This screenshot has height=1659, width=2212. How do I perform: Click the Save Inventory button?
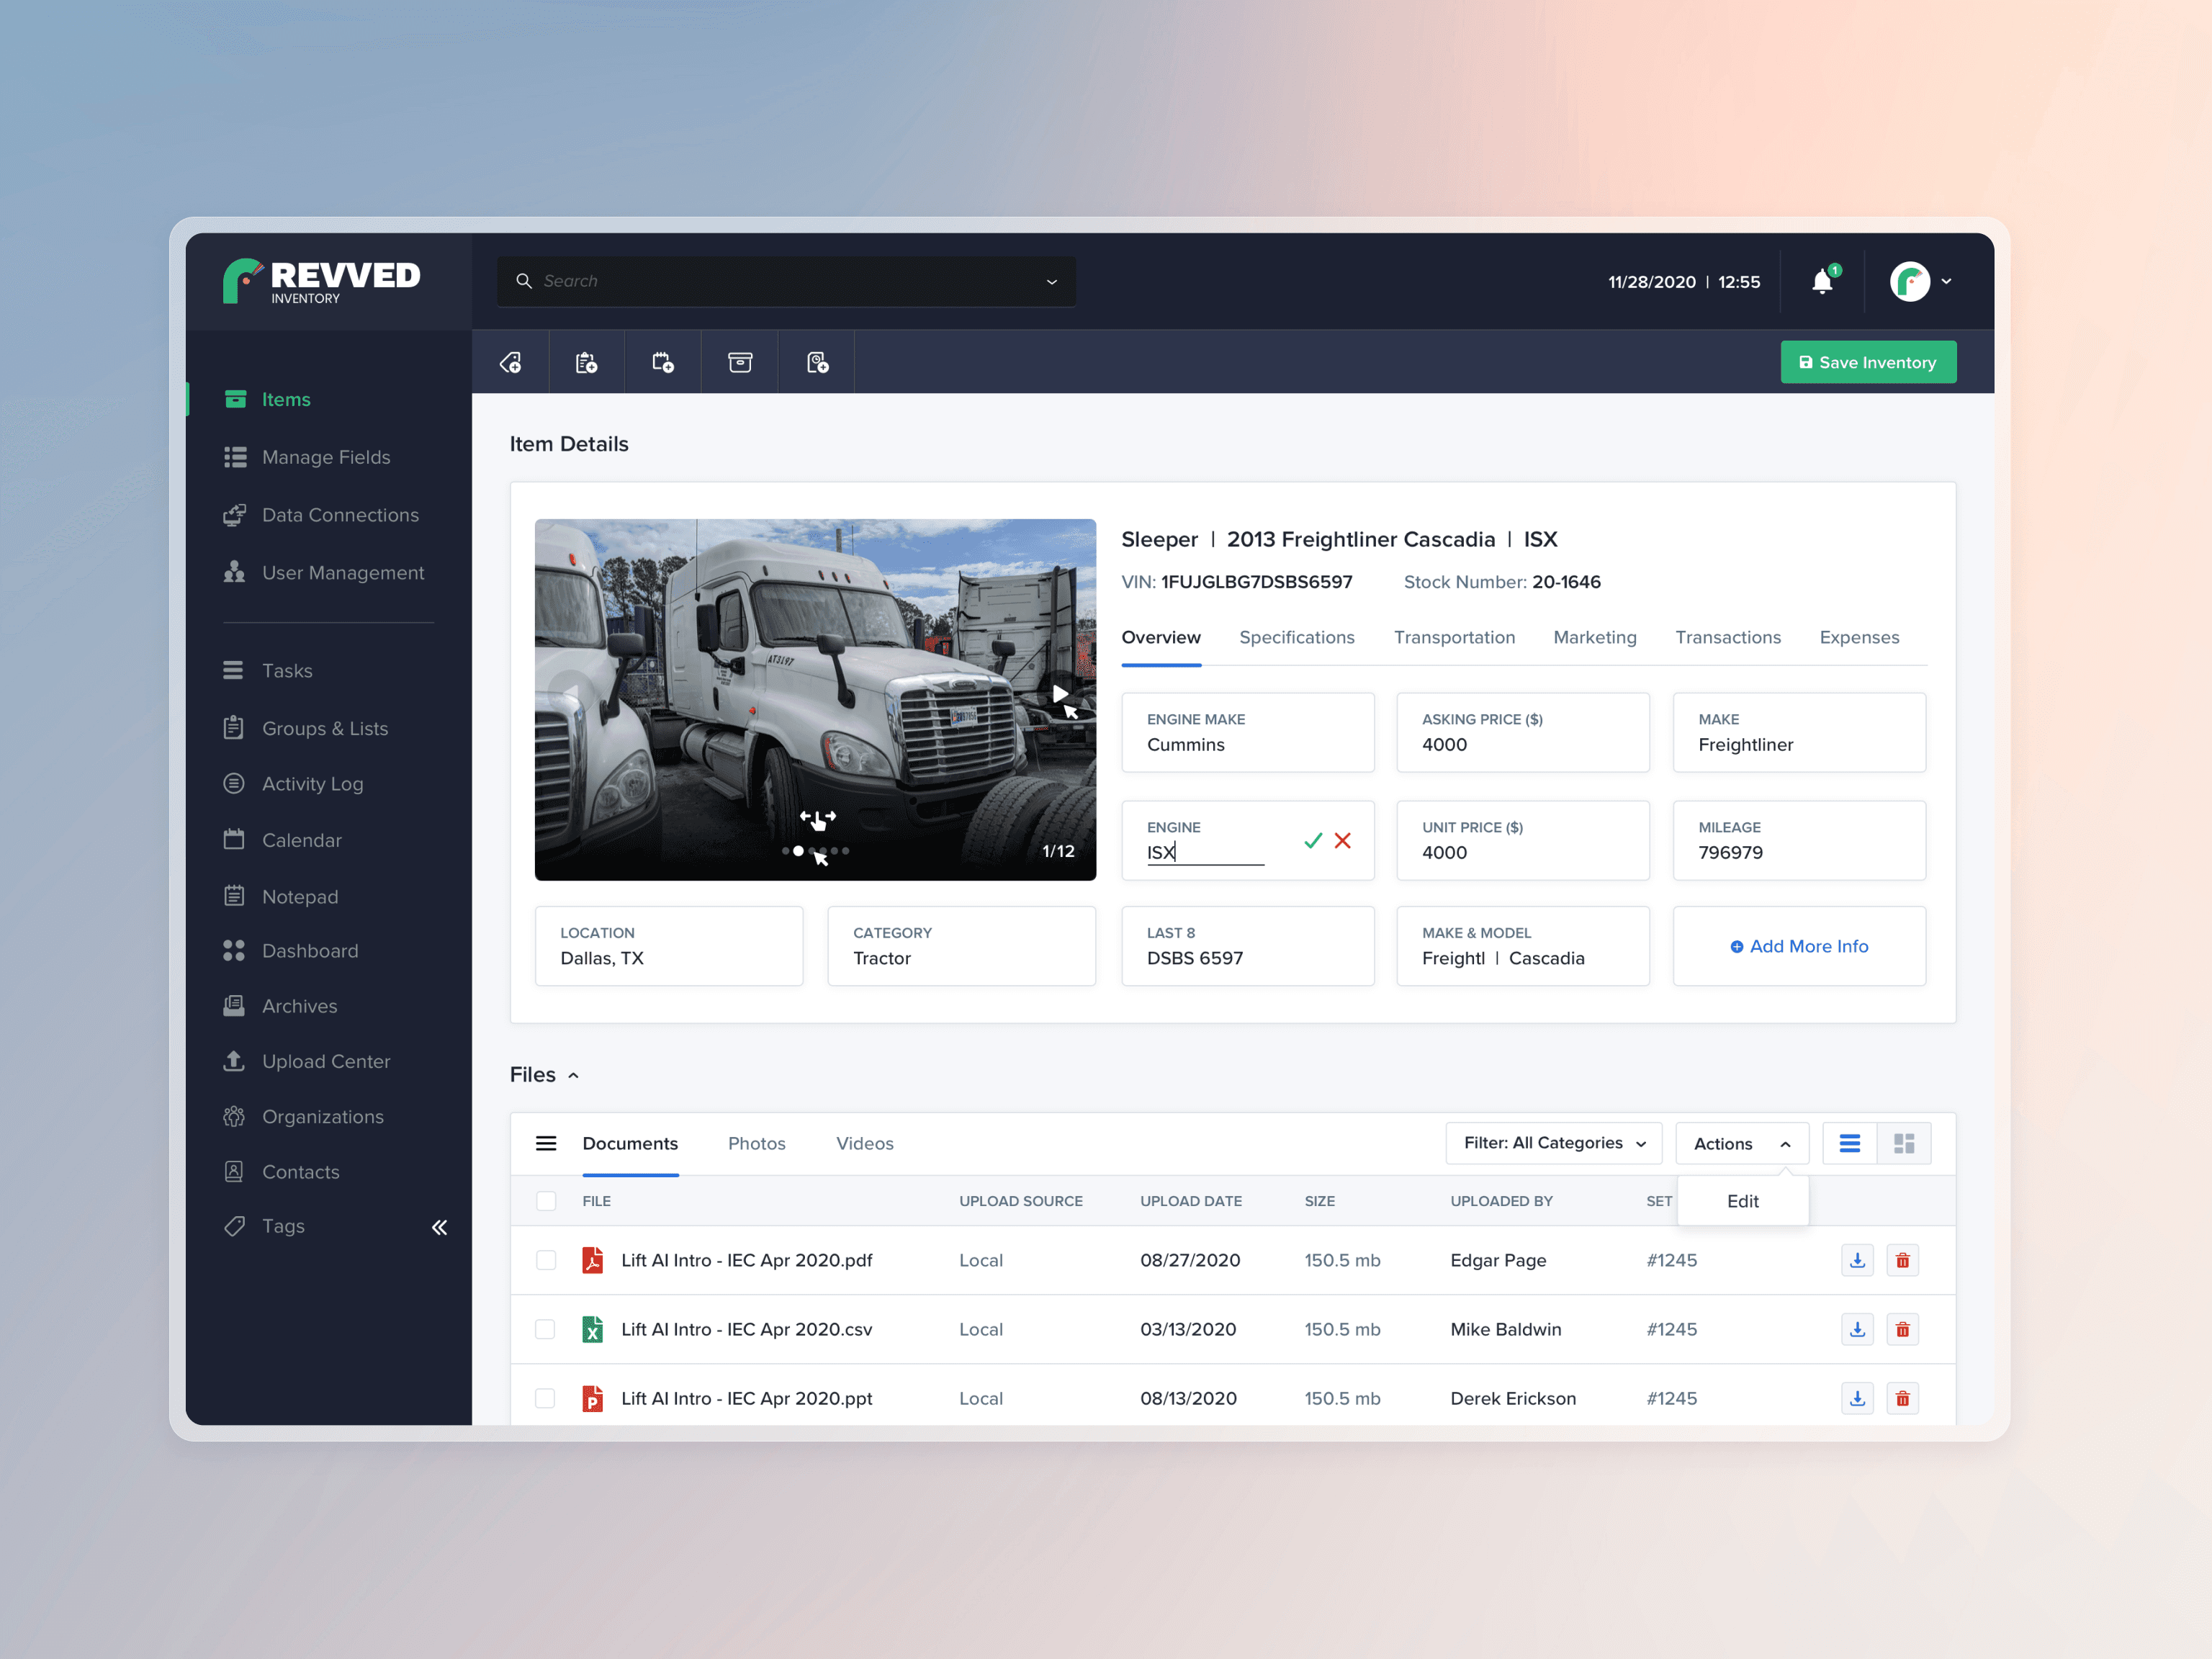(x=1867, y=361)
